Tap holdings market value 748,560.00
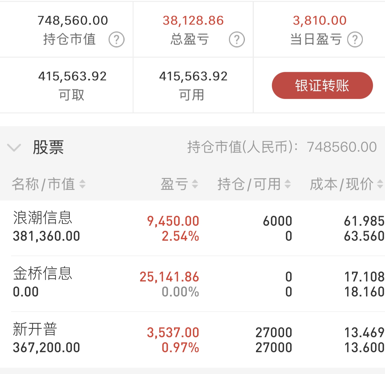The image size is (385, 374). point(73,21)
